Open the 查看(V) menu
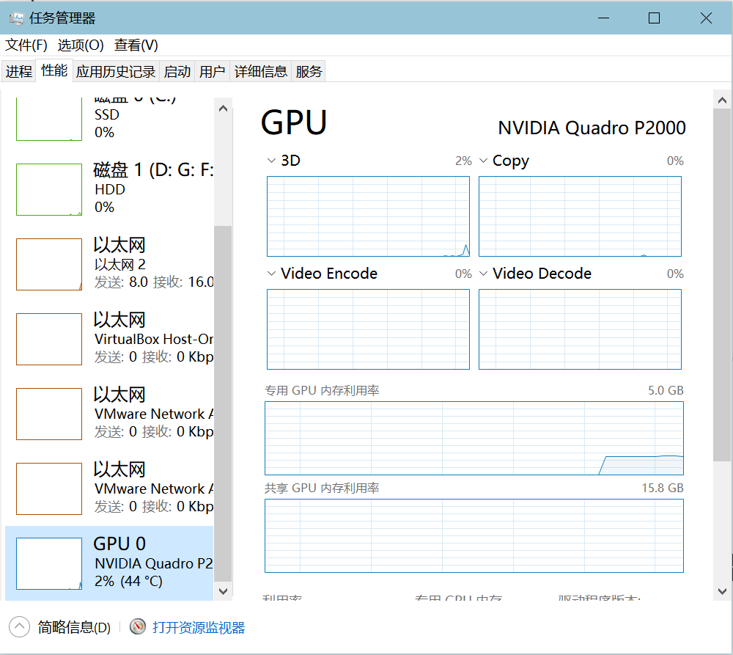Screen dimensions: 733x655 [136, 45]
